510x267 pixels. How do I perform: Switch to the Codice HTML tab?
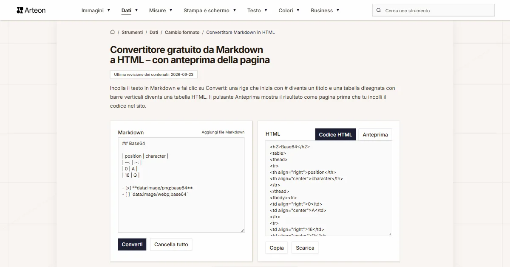(335, 134)
